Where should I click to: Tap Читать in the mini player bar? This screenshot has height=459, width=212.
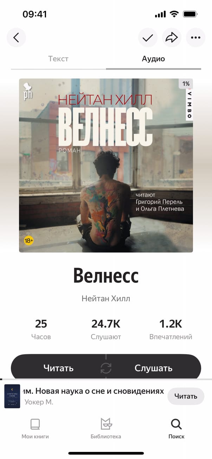[186, 396]
